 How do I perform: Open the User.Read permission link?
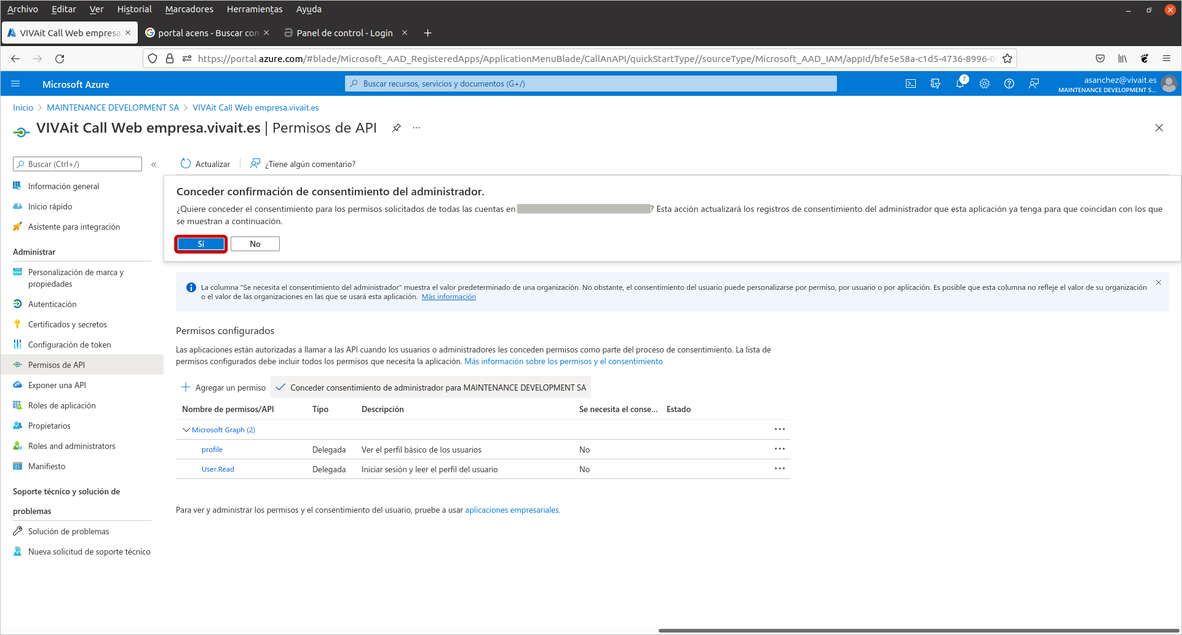pyautogui.click(x=218, y=469)
